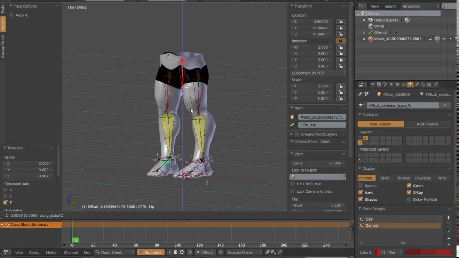Click the Pose Position button
Screen dimensions: 459x258
(380, 124)
